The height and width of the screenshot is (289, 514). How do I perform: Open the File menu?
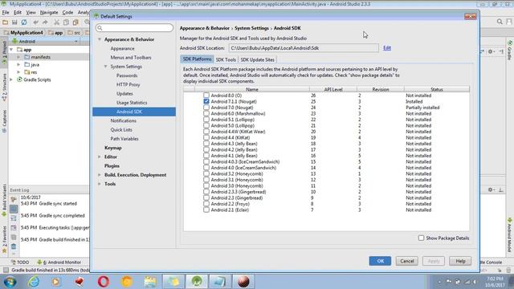point(6,13)
